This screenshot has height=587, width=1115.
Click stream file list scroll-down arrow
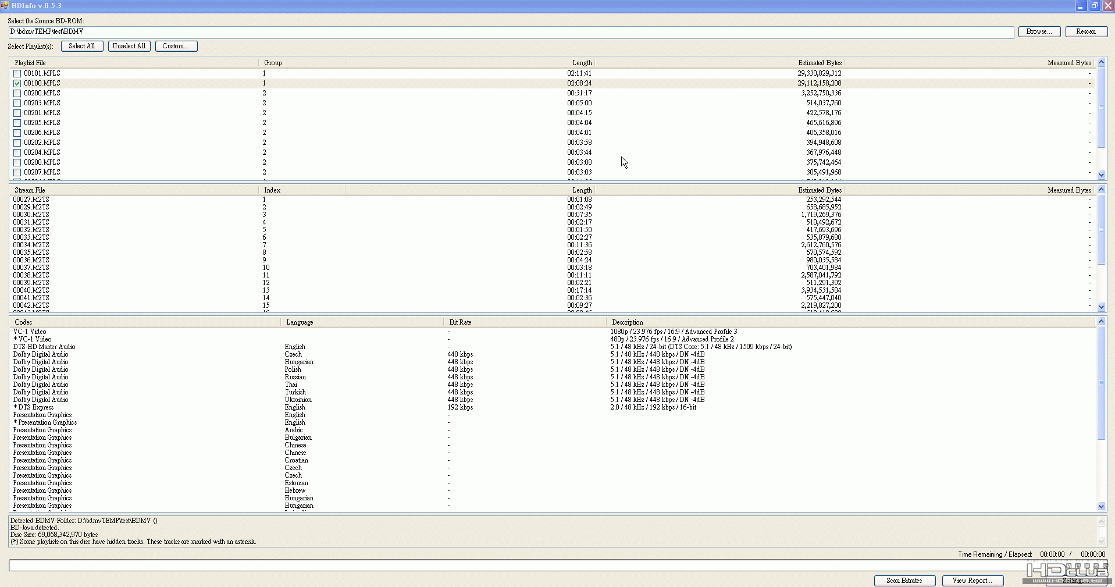[1101, 307]
